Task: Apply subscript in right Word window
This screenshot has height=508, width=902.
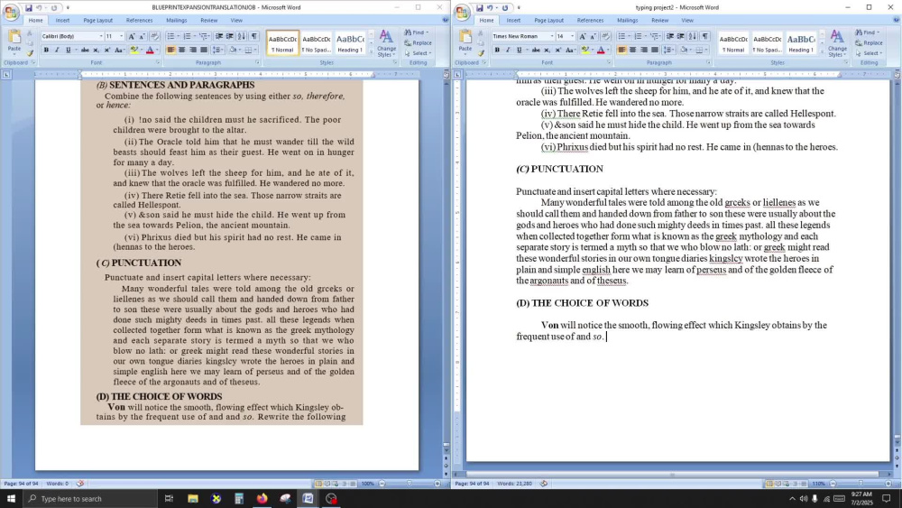Action: click(548, 50)
